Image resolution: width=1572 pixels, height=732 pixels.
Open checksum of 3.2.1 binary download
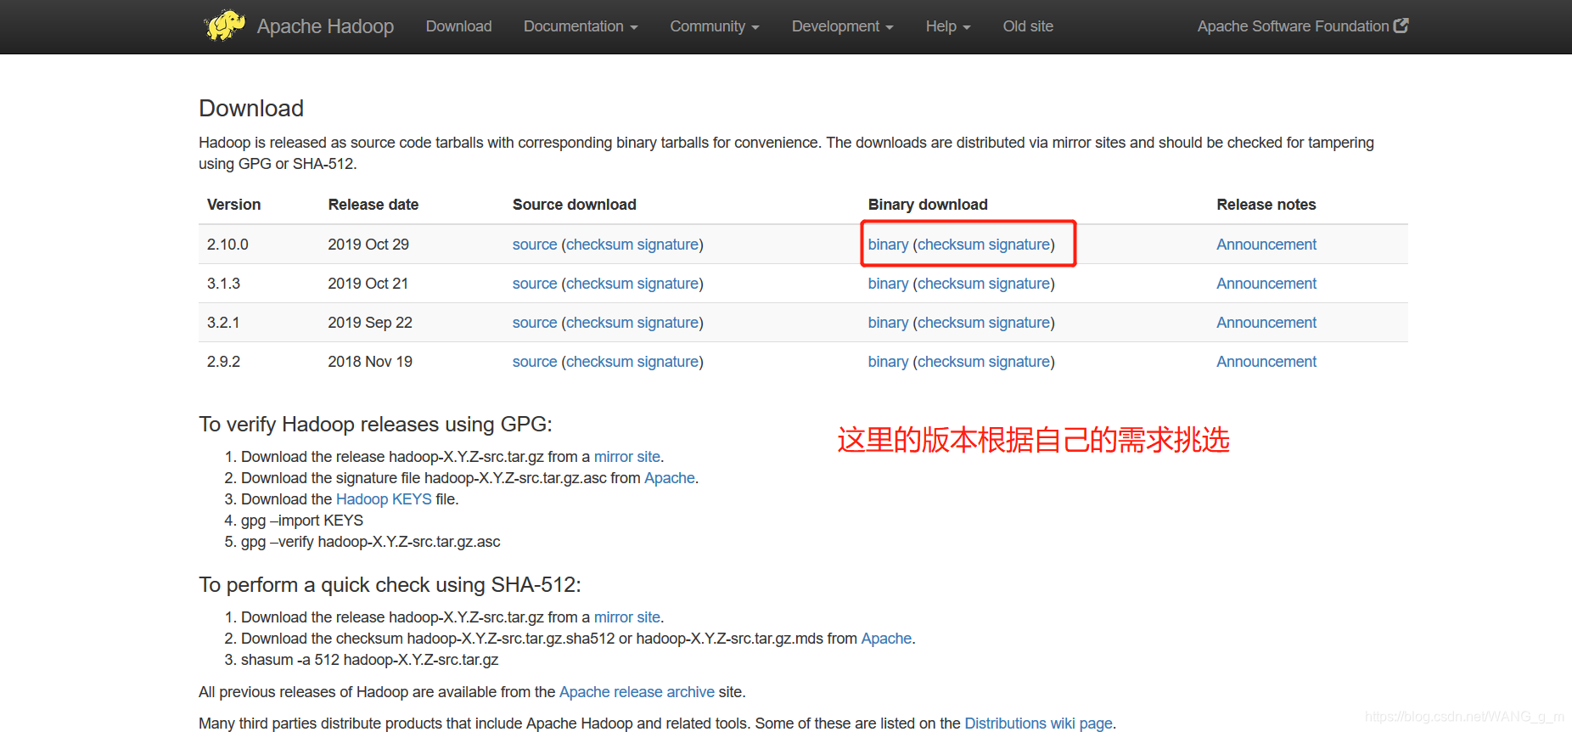(x=951, y=323)
